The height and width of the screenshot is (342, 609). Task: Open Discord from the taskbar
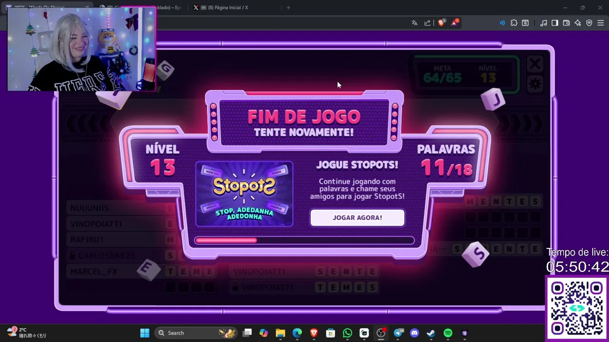click(x=414, y=333)
